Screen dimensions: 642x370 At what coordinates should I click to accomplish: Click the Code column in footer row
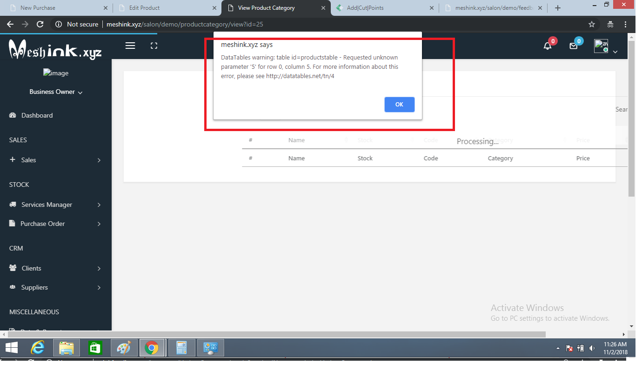(x=431, y=158)
